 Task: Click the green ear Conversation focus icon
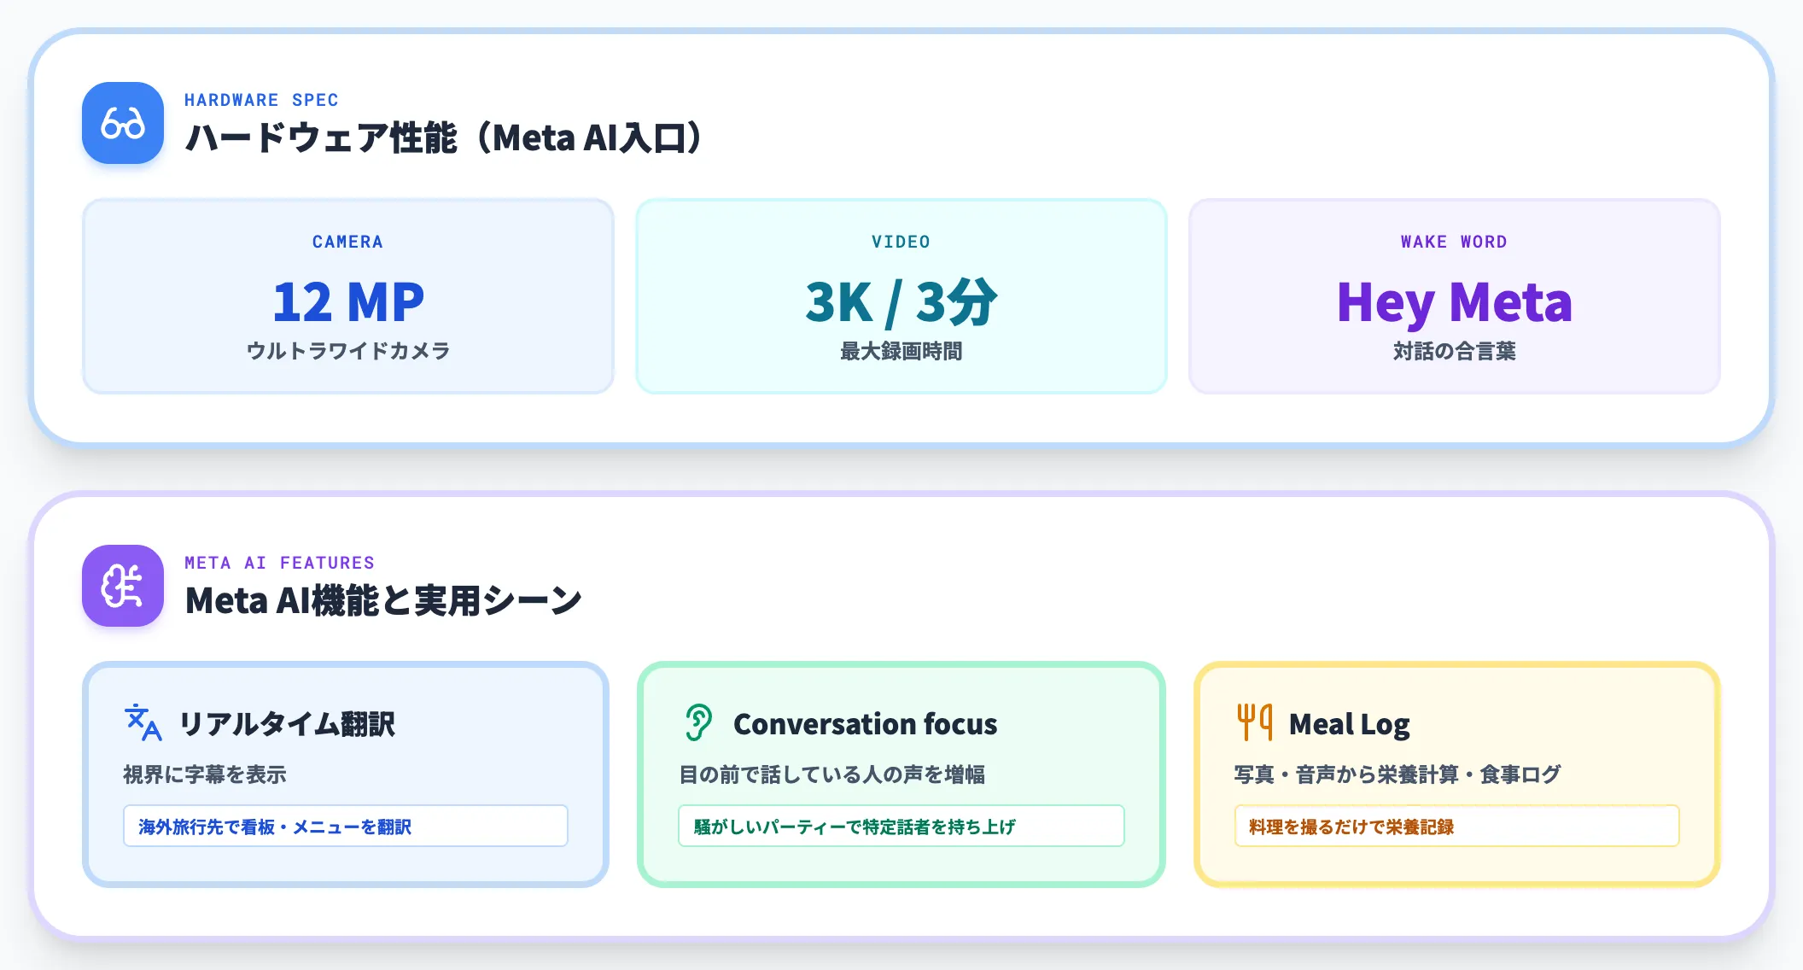[698, 722]
